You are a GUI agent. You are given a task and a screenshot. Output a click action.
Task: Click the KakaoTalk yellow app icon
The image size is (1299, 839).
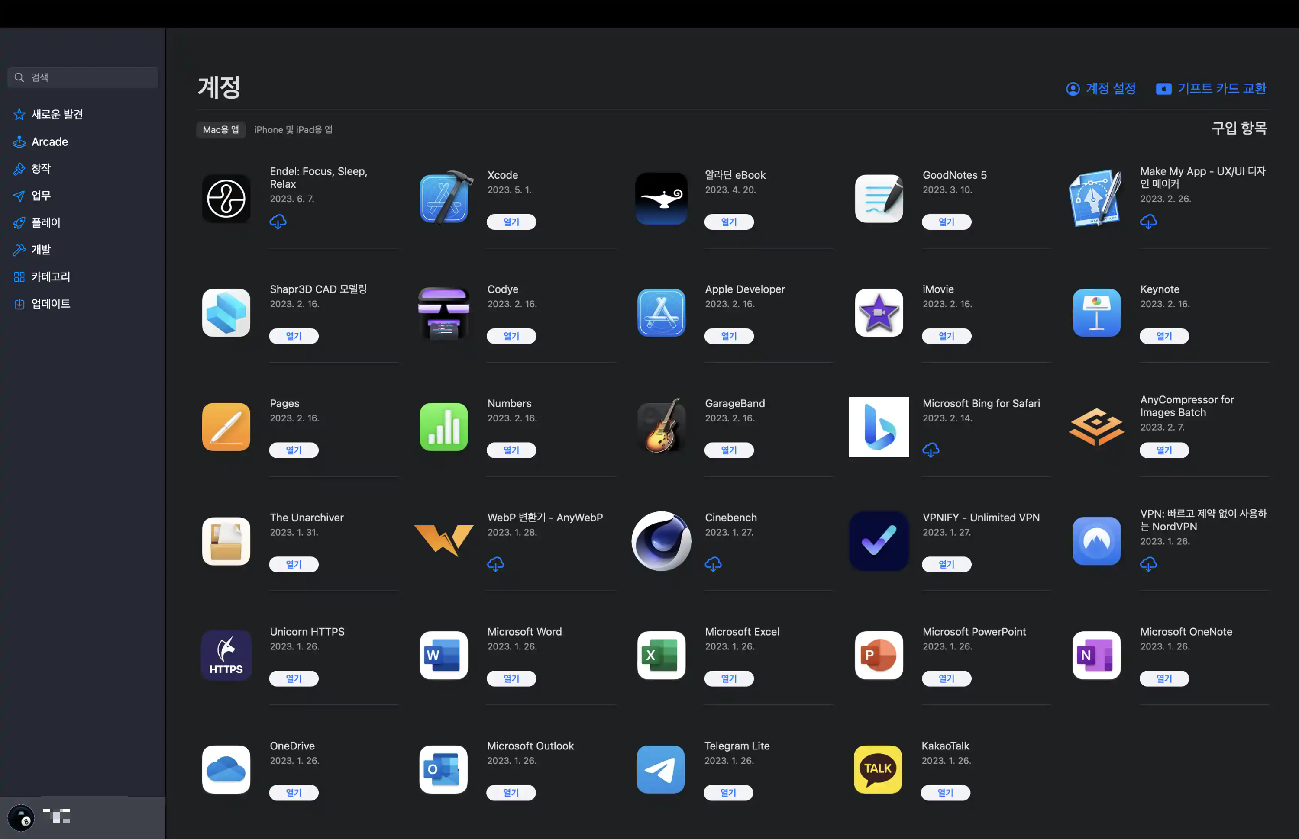[x=878, y=769]
